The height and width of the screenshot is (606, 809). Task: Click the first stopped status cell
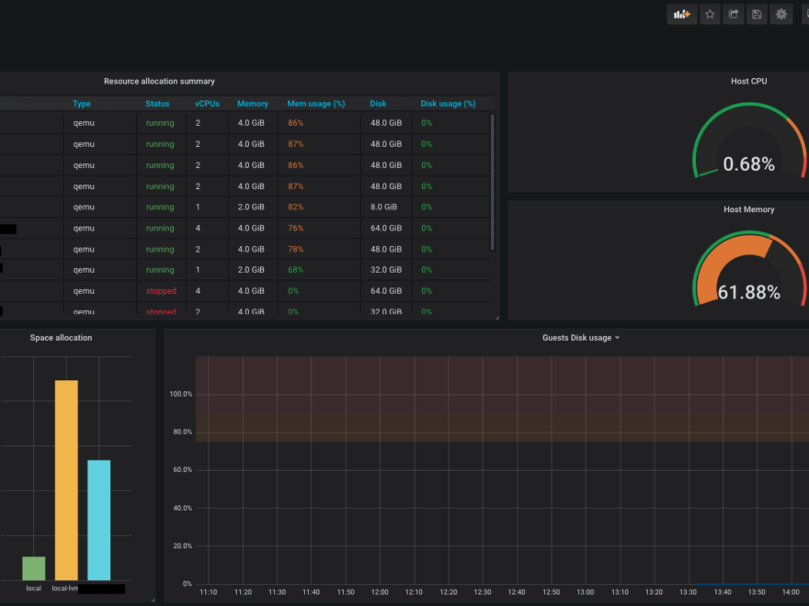(x=161, y=291)
